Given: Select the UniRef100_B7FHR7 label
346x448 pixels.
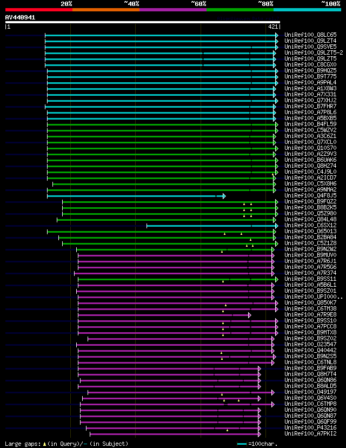Looking at the screenshot, I should coord(311,106).
